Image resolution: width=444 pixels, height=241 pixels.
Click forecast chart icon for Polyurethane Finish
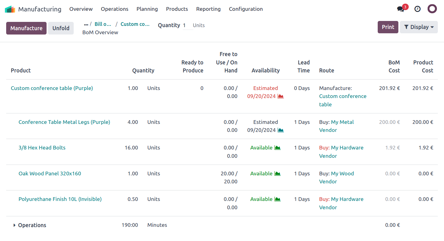(277, 199)
